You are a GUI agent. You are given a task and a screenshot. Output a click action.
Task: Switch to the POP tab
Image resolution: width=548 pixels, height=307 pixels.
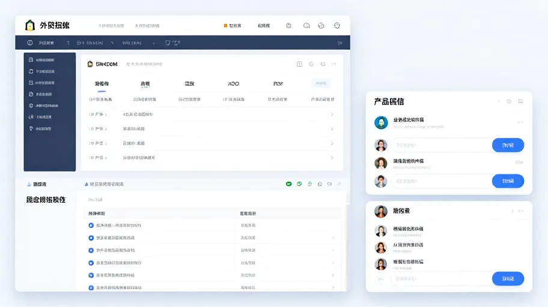click(278, 84)
